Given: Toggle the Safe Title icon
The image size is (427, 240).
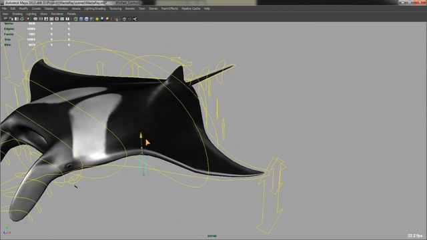Looking at the screenshot, I should click(67, 19).
